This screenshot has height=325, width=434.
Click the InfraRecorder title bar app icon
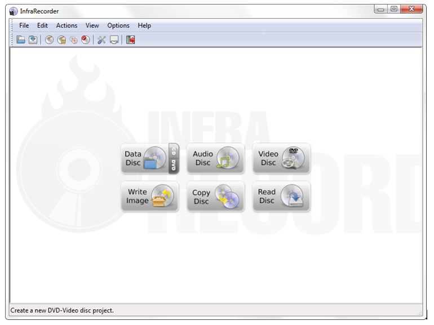[x=13, y=11]
